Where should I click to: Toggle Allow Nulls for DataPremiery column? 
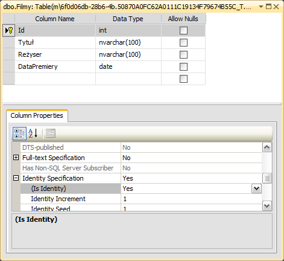click(x=183, y=67)
